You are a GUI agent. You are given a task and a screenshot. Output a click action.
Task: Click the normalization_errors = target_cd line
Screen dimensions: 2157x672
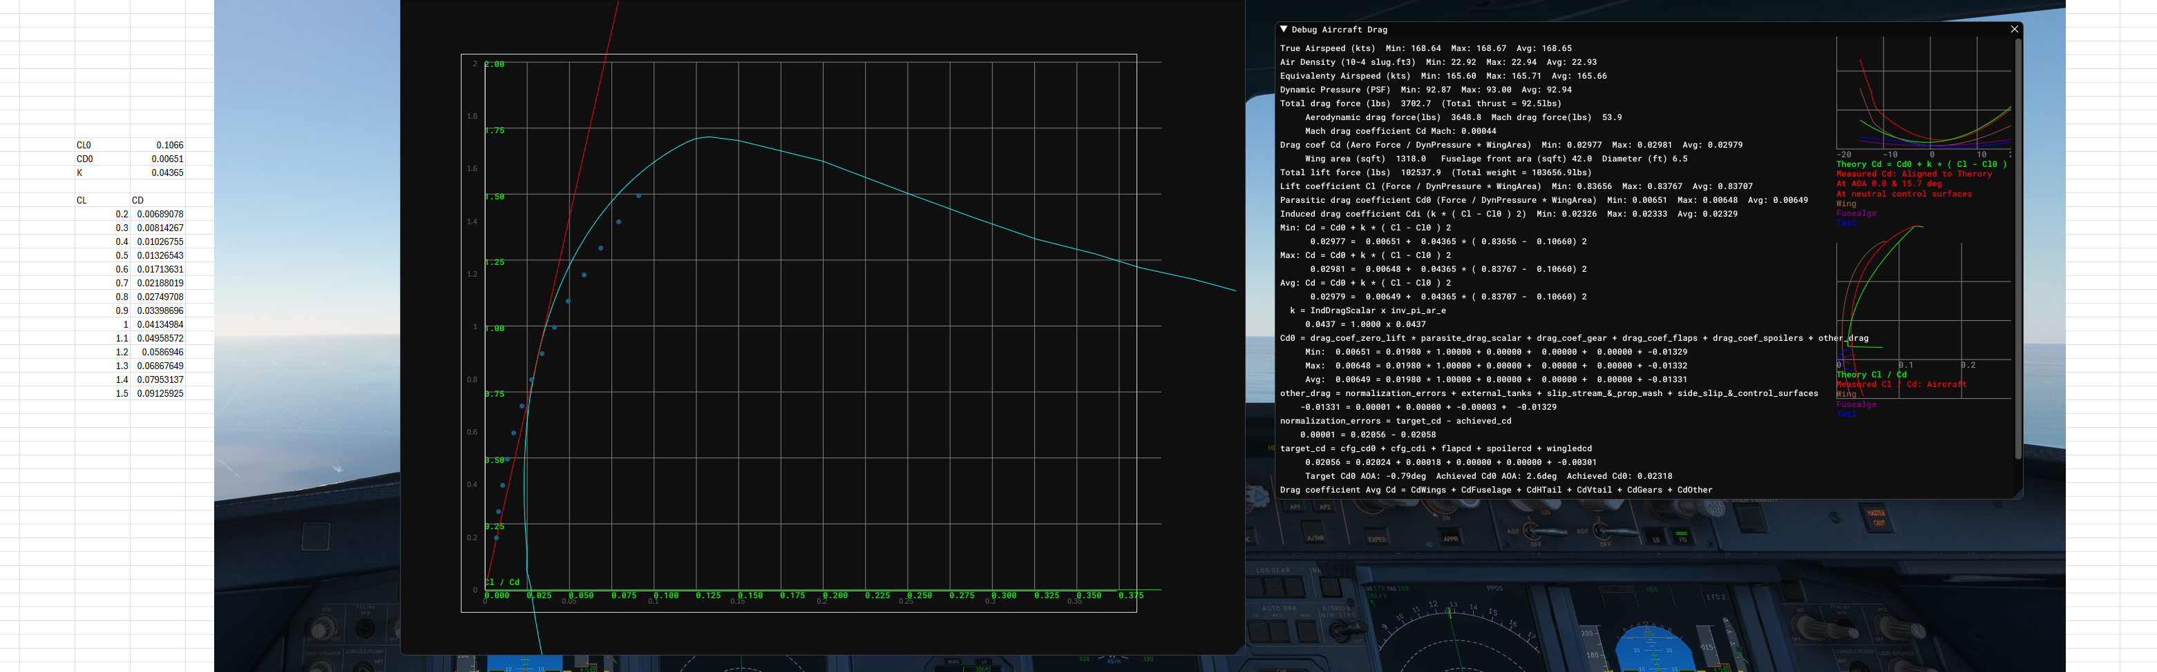tap(1395, 420)
